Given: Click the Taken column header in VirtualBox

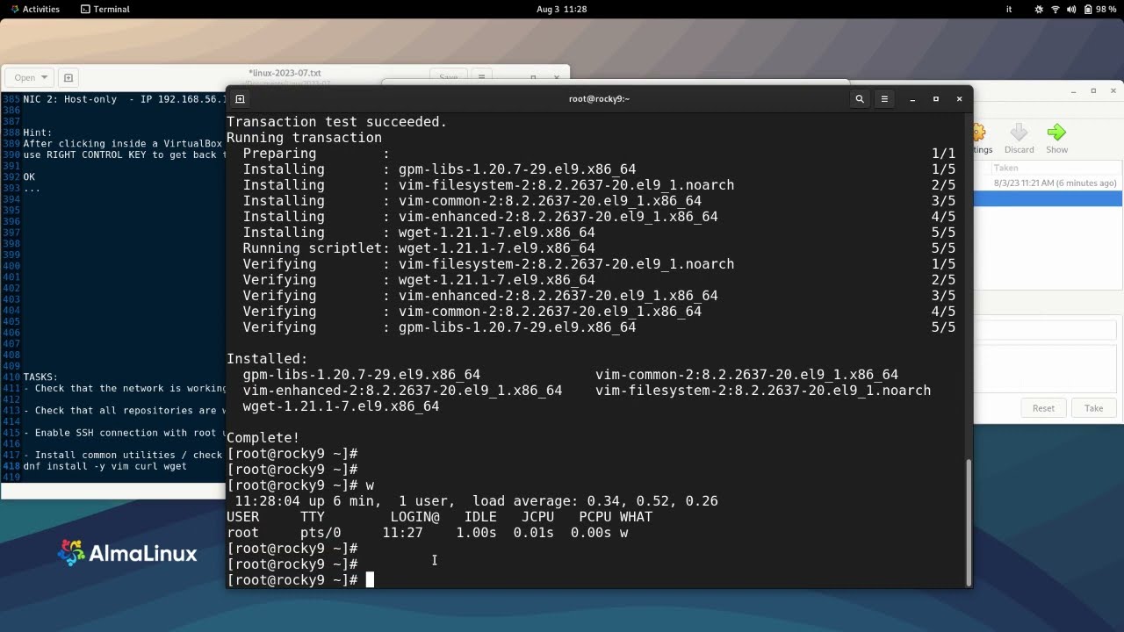Looking at the screenshot, I should [x=1006, y=168].
